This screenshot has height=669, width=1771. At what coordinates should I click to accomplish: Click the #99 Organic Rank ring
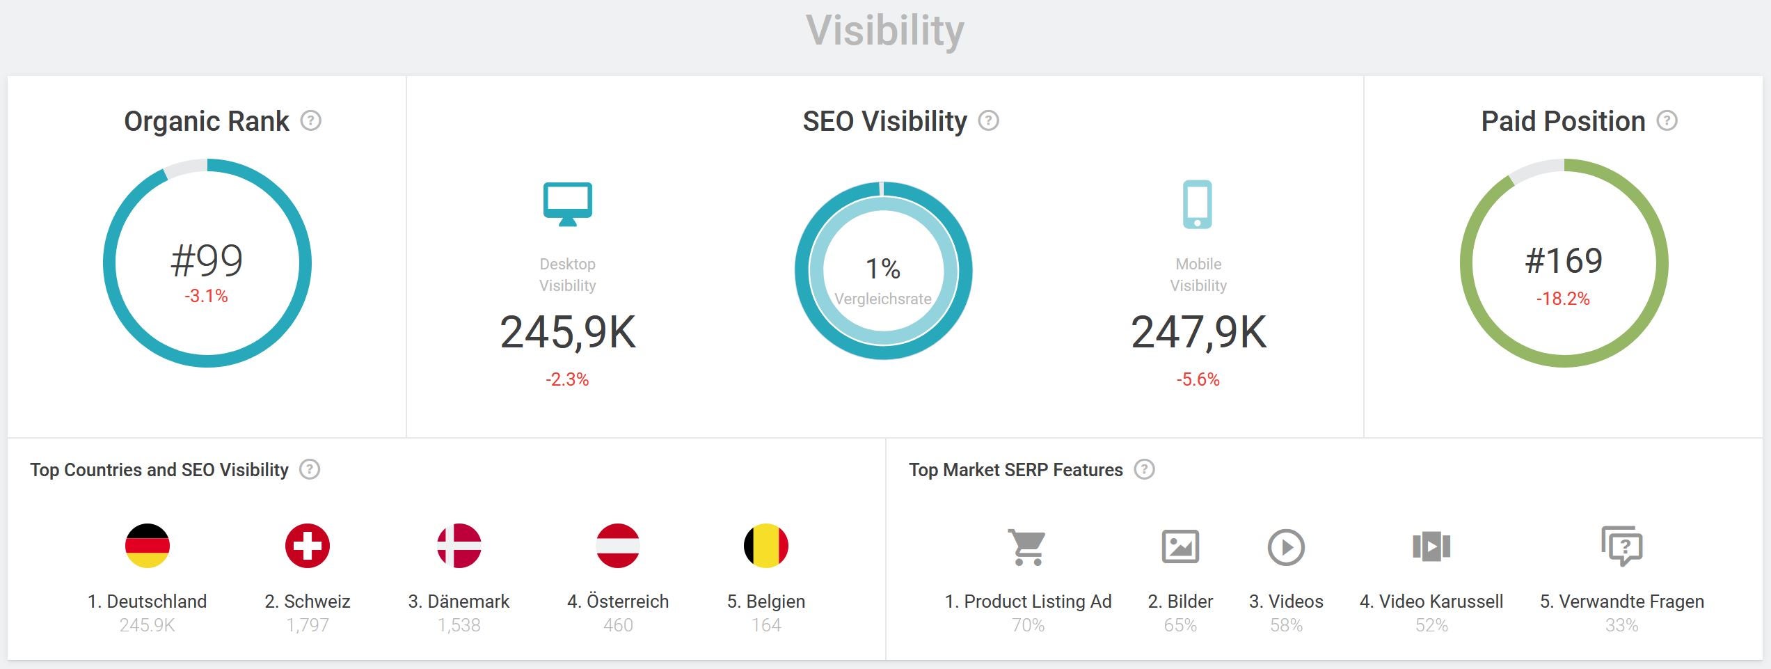point(207,263)
